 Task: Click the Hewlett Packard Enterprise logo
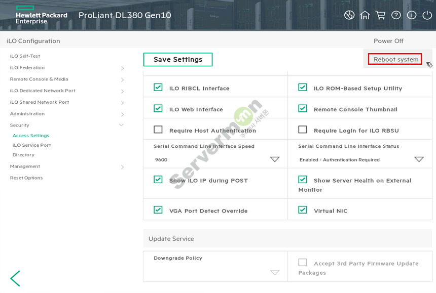[42, 15]
